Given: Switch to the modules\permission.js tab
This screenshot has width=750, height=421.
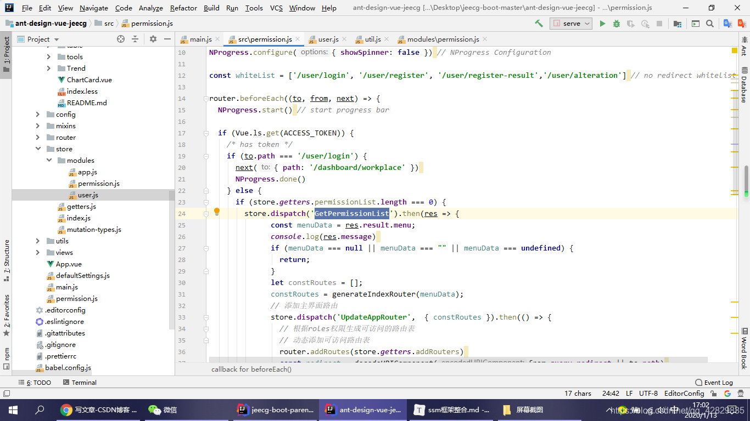Looking at the screenshot, I should click(x=443, y=39).
